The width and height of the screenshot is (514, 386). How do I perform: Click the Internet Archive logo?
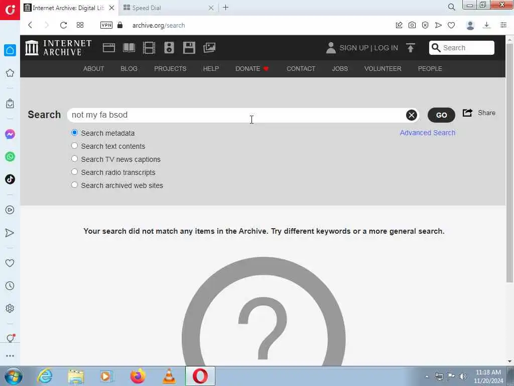[58, 48]
